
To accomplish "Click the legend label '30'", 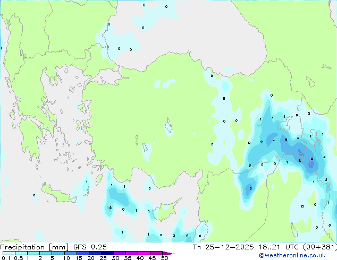I will pos(115,258).
